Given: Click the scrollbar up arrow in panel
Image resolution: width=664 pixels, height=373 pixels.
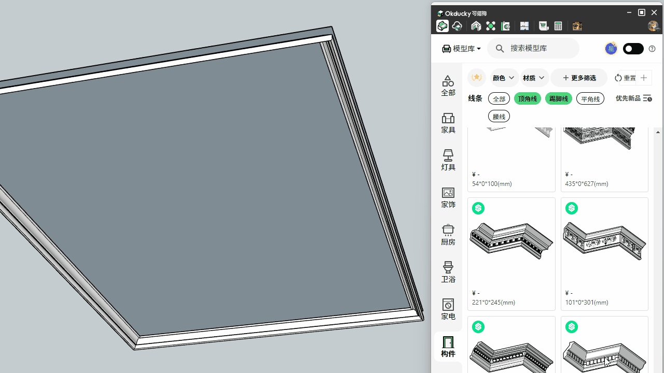Looking at the screenshot, I should coord(658,132).
